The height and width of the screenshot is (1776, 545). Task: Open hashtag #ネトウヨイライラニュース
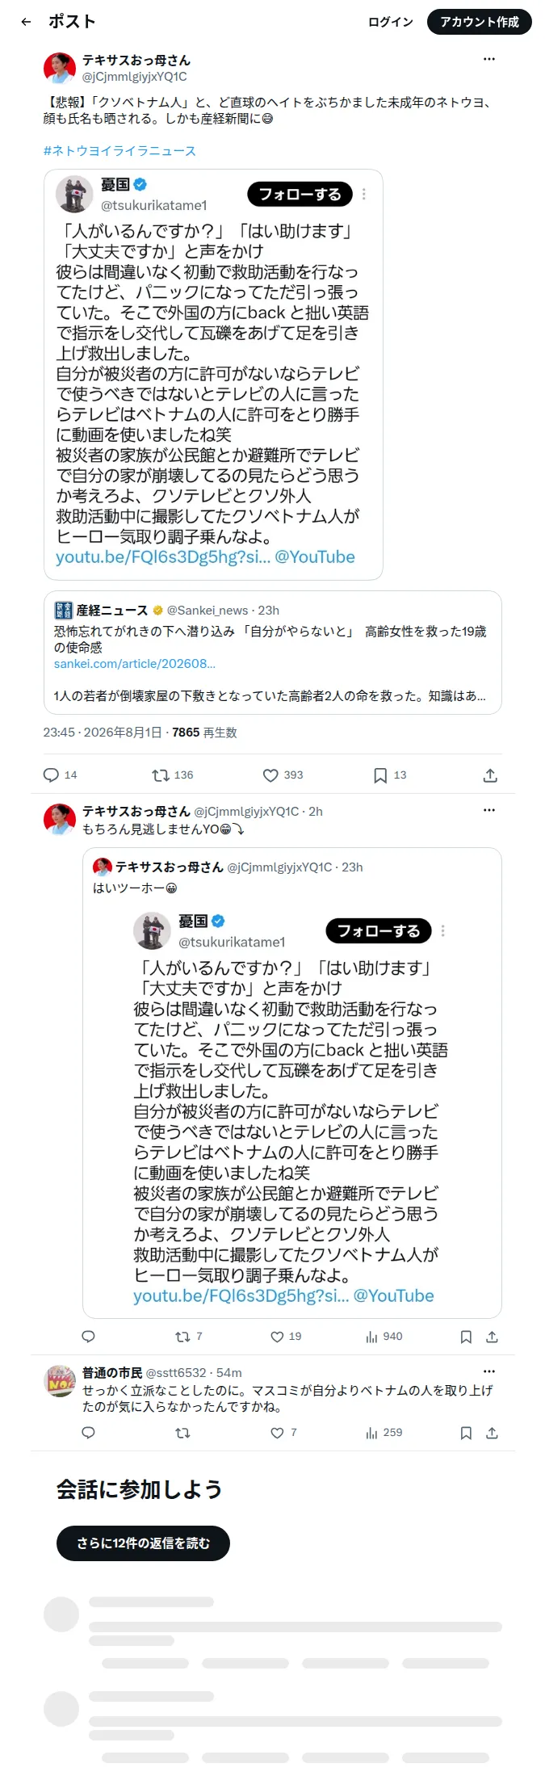click(119, 151)
